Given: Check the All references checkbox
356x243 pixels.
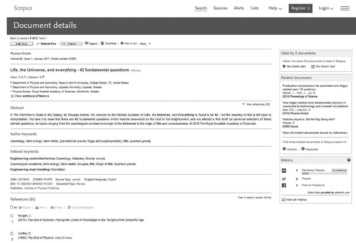Looking at the screenshot, I should tap(12, 207).
